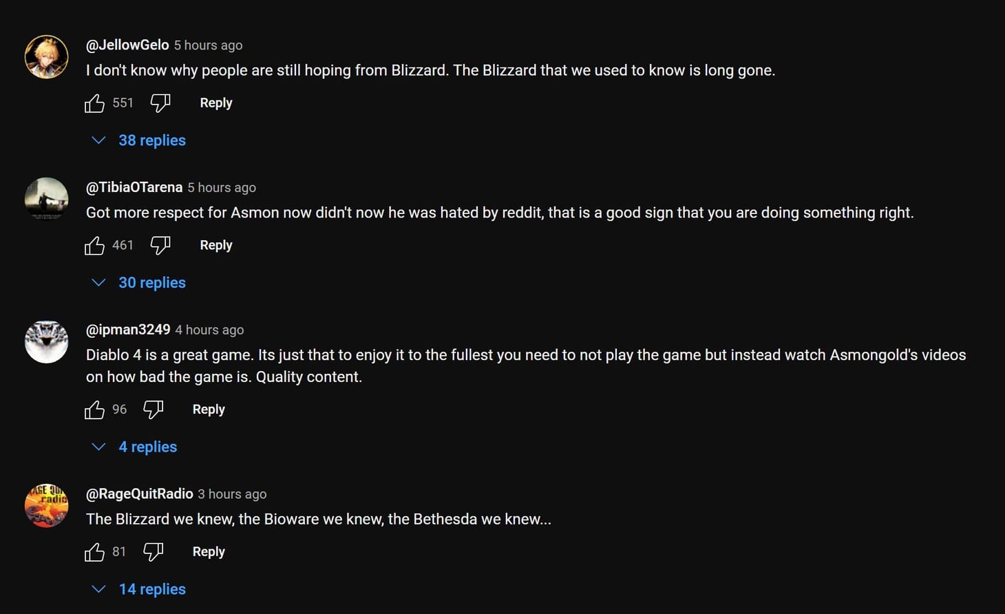Like @JellowGelo's comment
Screen dimensions: 1005x614
pos(94,103)
